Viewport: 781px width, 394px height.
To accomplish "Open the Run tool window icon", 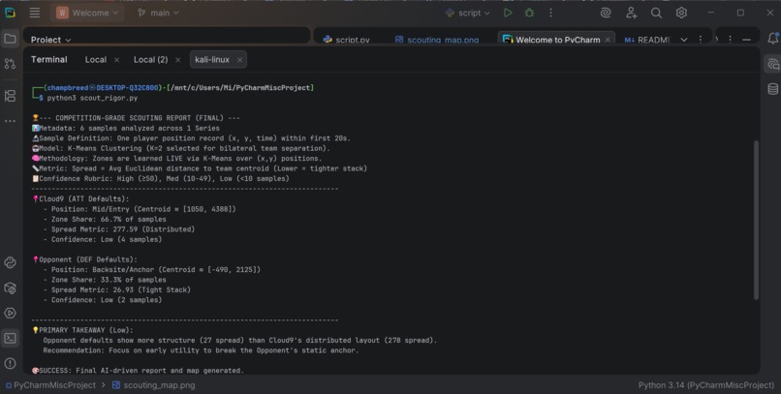I will click(x=10, y=313).
